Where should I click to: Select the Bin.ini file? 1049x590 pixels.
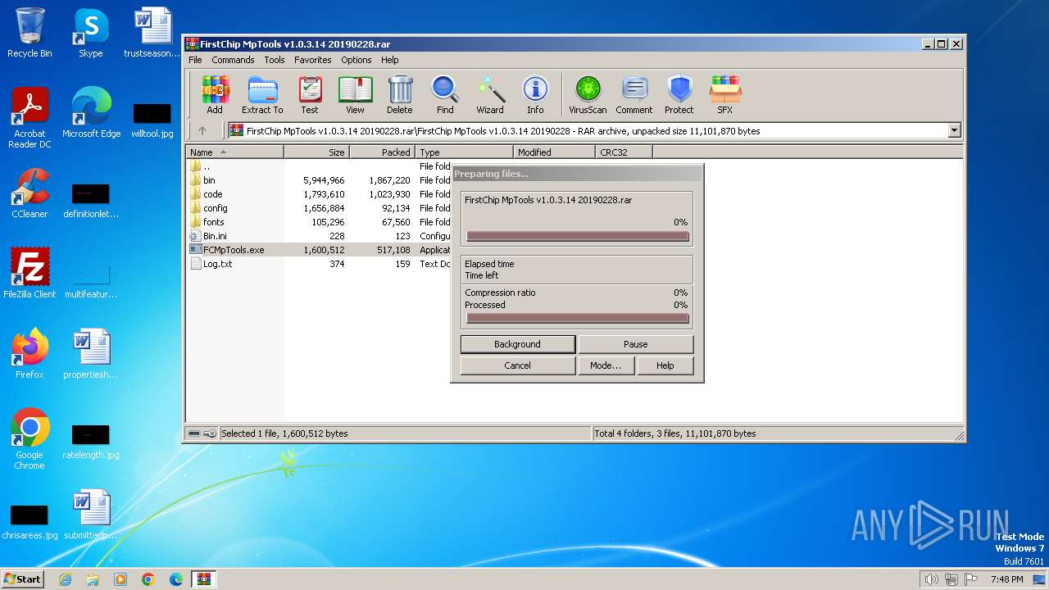tap(319, 236)
